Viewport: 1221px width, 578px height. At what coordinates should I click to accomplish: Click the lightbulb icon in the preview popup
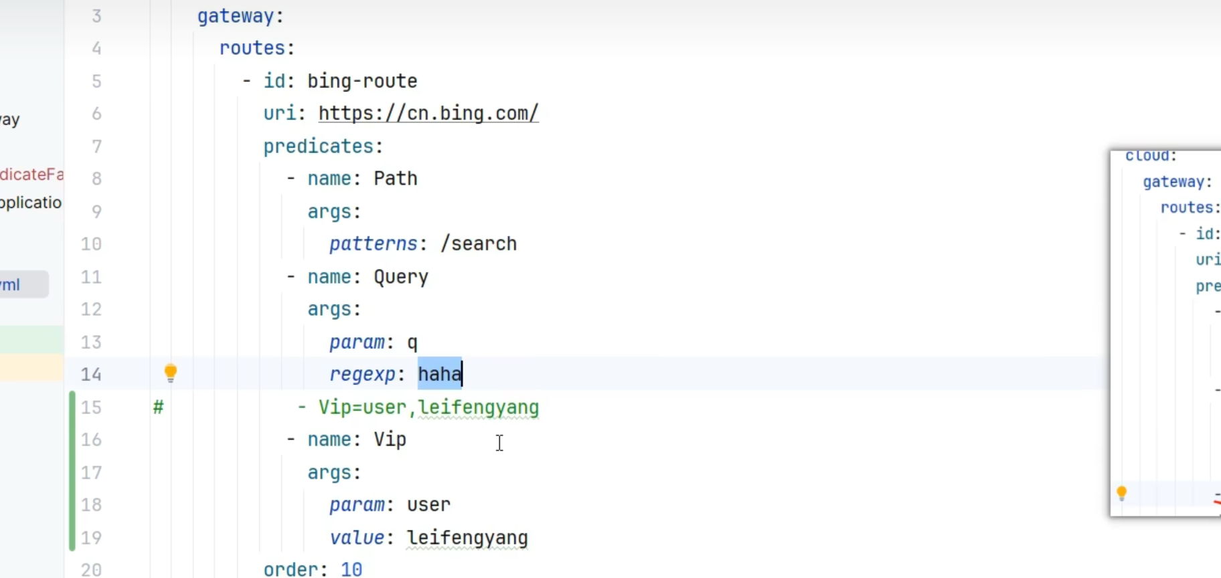click(1122, 494)
